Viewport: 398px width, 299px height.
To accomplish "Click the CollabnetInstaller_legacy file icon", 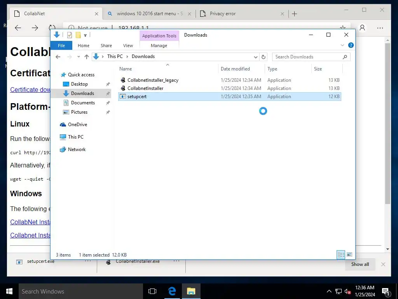I will pos(123,80).
